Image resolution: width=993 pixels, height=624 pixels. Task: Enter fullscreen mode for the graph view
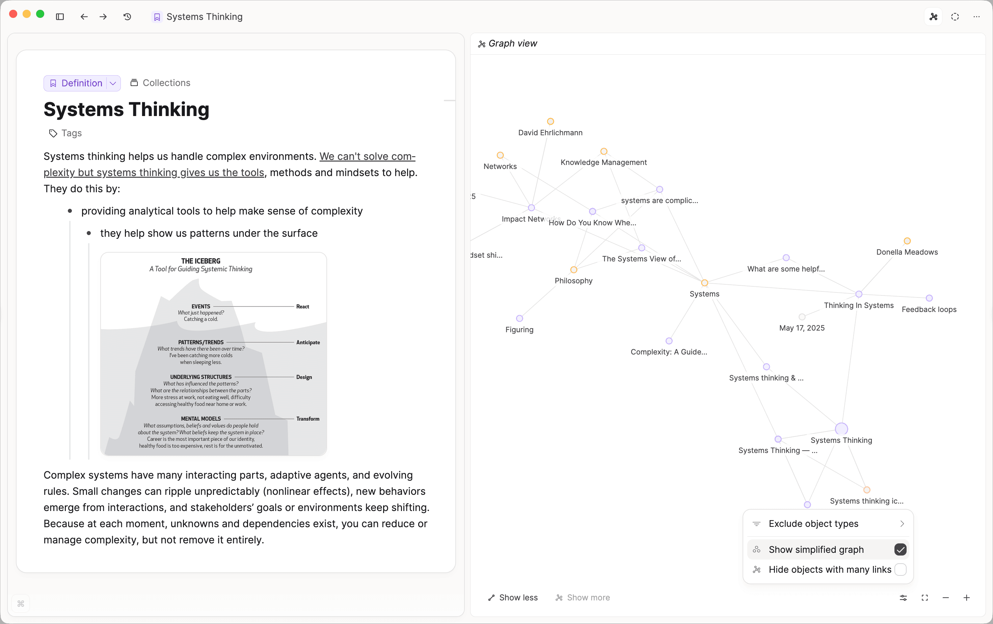(x=924, y=598)
